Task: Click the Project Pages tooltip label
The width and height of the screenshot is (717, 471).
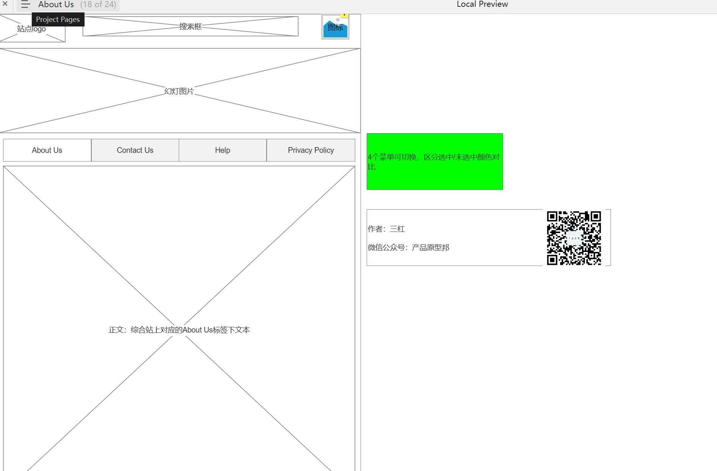Action: 58,20
